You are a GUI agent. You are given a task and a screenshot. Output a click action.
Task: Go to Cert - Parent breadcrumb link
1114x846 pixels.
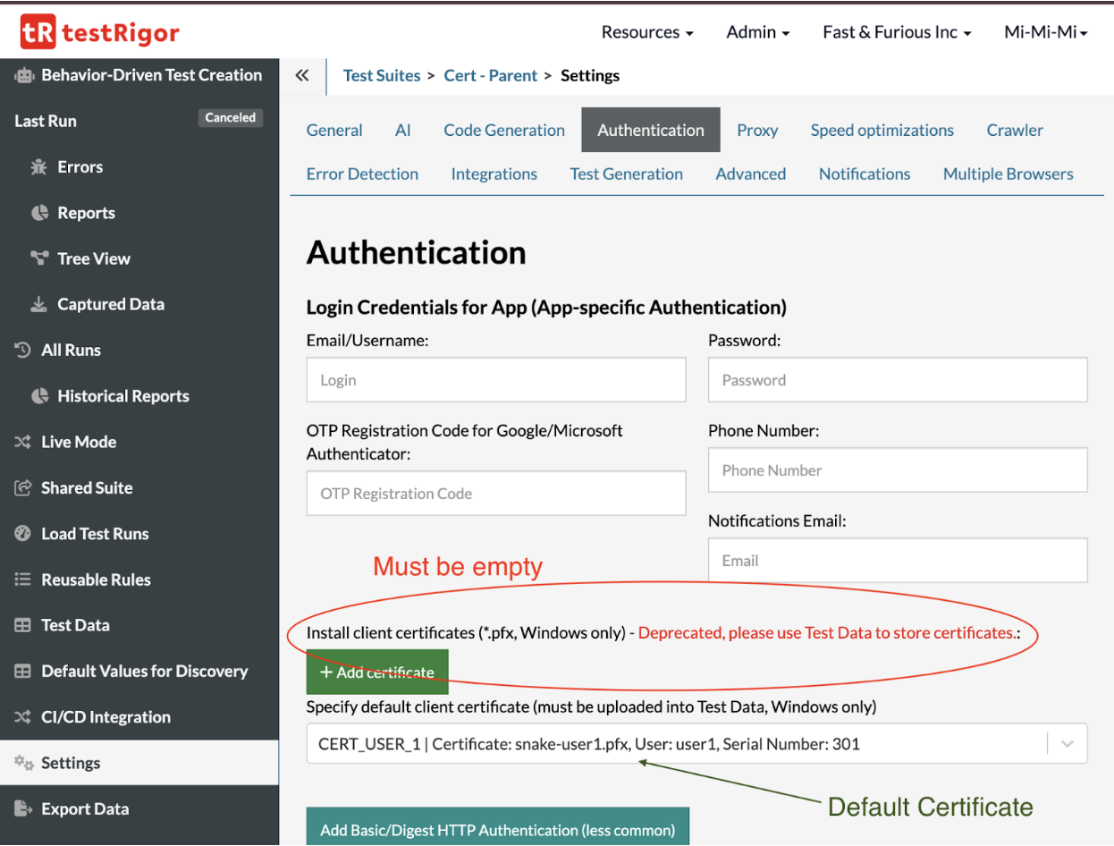(x=490, y=76)
